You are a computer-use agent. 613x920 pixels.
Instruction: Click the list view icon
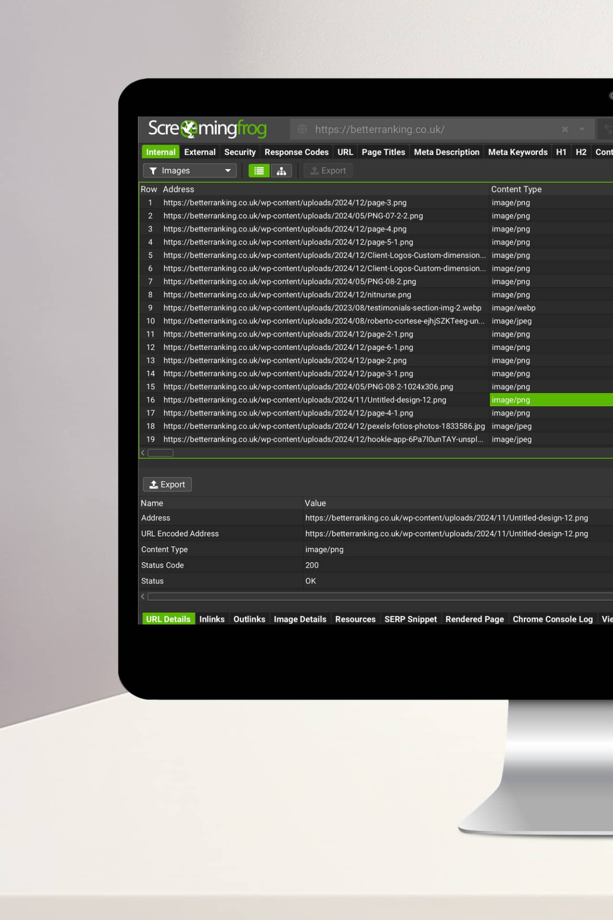pos(259,171)
